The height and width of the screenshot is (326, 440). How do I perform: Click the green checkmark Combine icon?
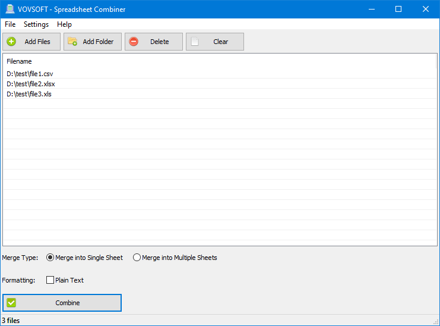coord(11,303)
